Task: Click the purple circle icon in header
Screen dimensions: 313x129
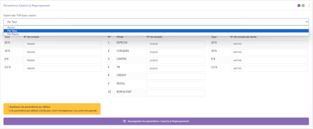Action: [x=299, y=5]
